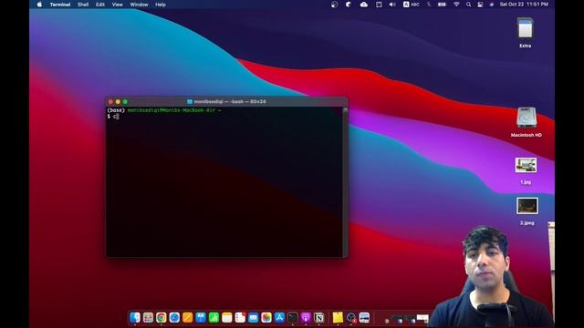This screenshot has width=584, height=328.
Task: Zoom the Terminal window with green button
Action: pos(125,101)
